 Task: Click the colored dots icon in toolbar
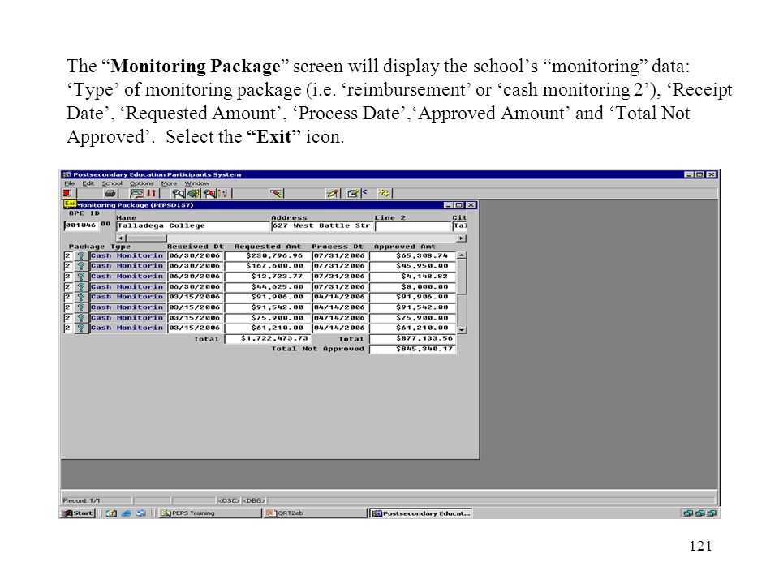pyautogui.click(x=223, y=193)
